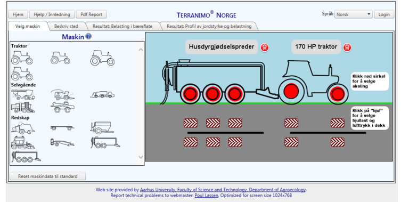This screenshot has width=409, height=202.
Task: Click the Redskap section heading
Action: pos(20,118)
